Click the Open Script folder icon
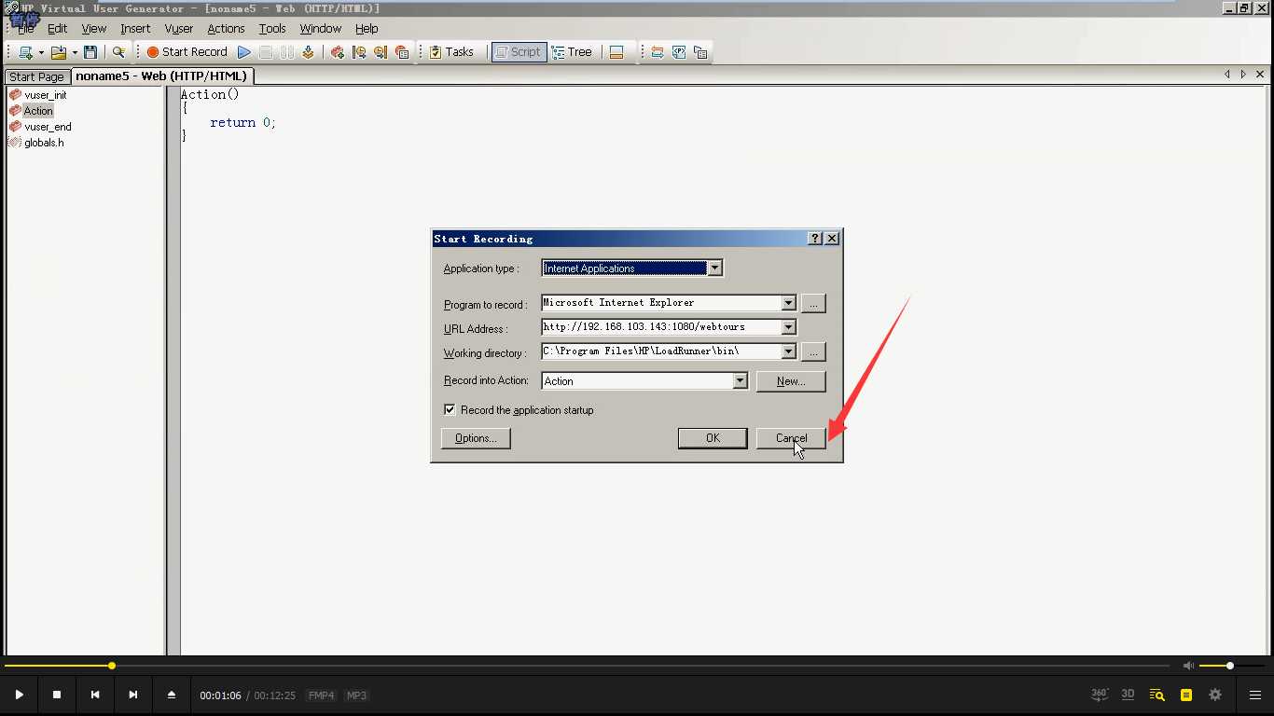The height and width of the screenshot is (716, 1274). pyautogui.click(x=59, y=52)
